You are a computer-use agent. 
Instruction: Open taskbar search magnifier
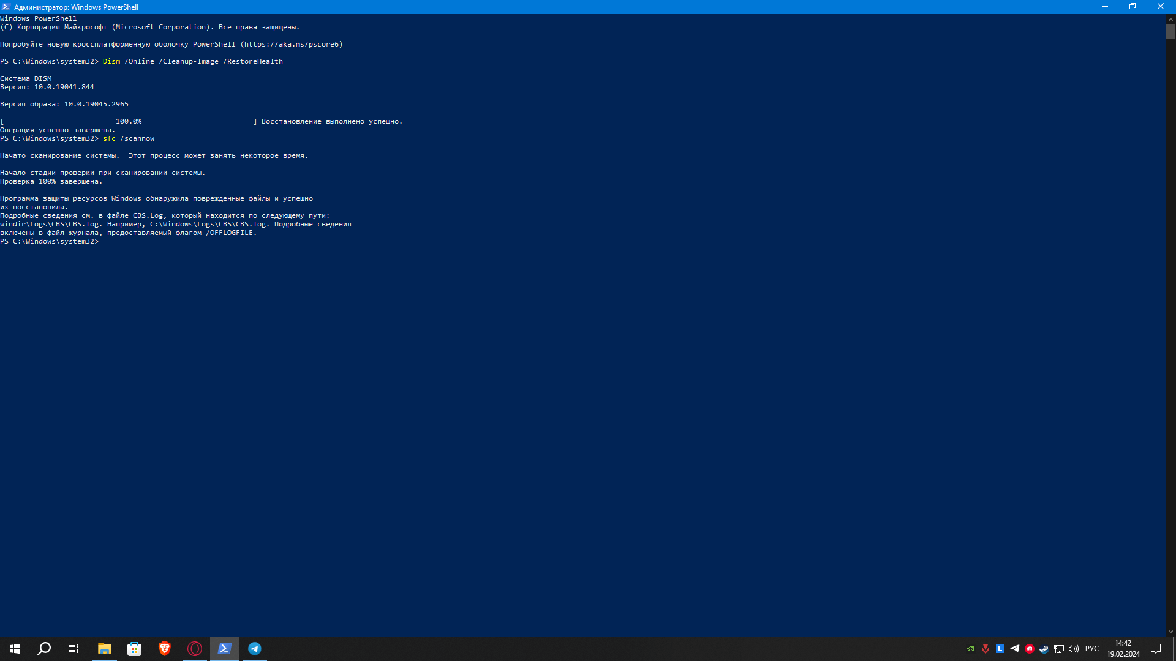(44, 649)
